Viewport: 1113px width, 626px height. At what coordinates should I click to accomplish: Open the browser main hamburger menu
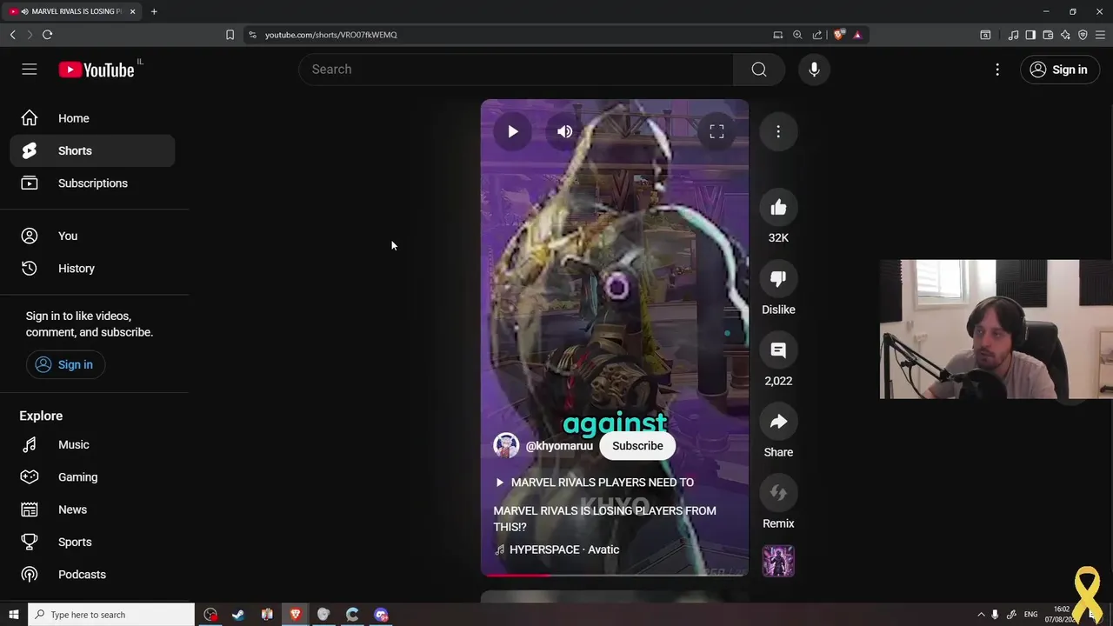tap(1100, 35)
